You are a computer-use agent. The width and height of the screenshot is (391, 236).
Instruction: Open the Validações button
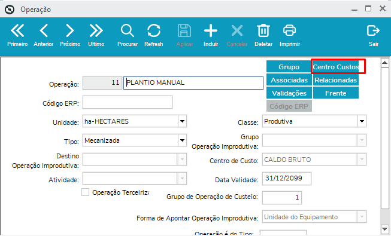[289, 93]
